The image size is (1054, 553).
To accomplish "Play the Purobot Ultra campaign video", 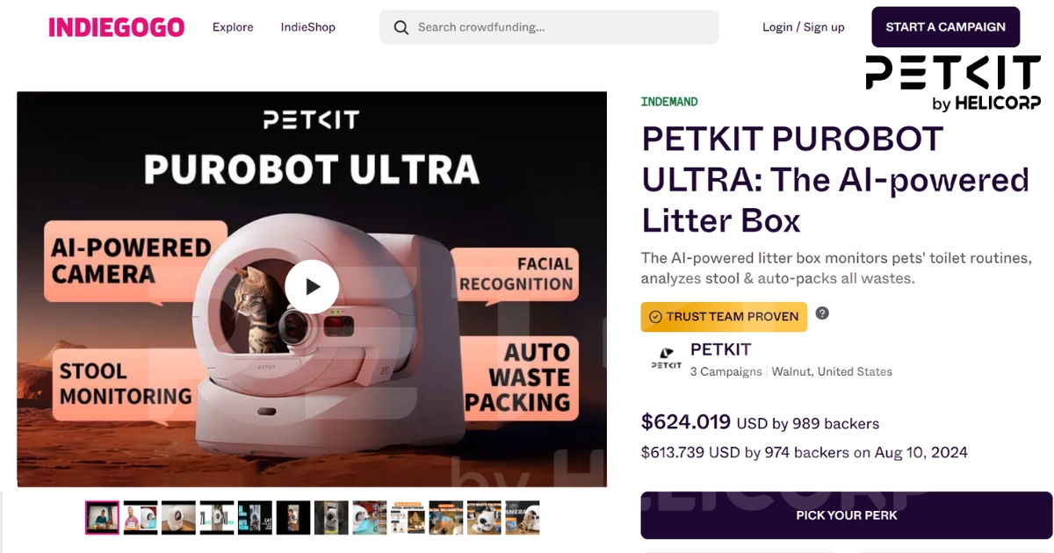I will pyautogui.click(x=312, y=287).
